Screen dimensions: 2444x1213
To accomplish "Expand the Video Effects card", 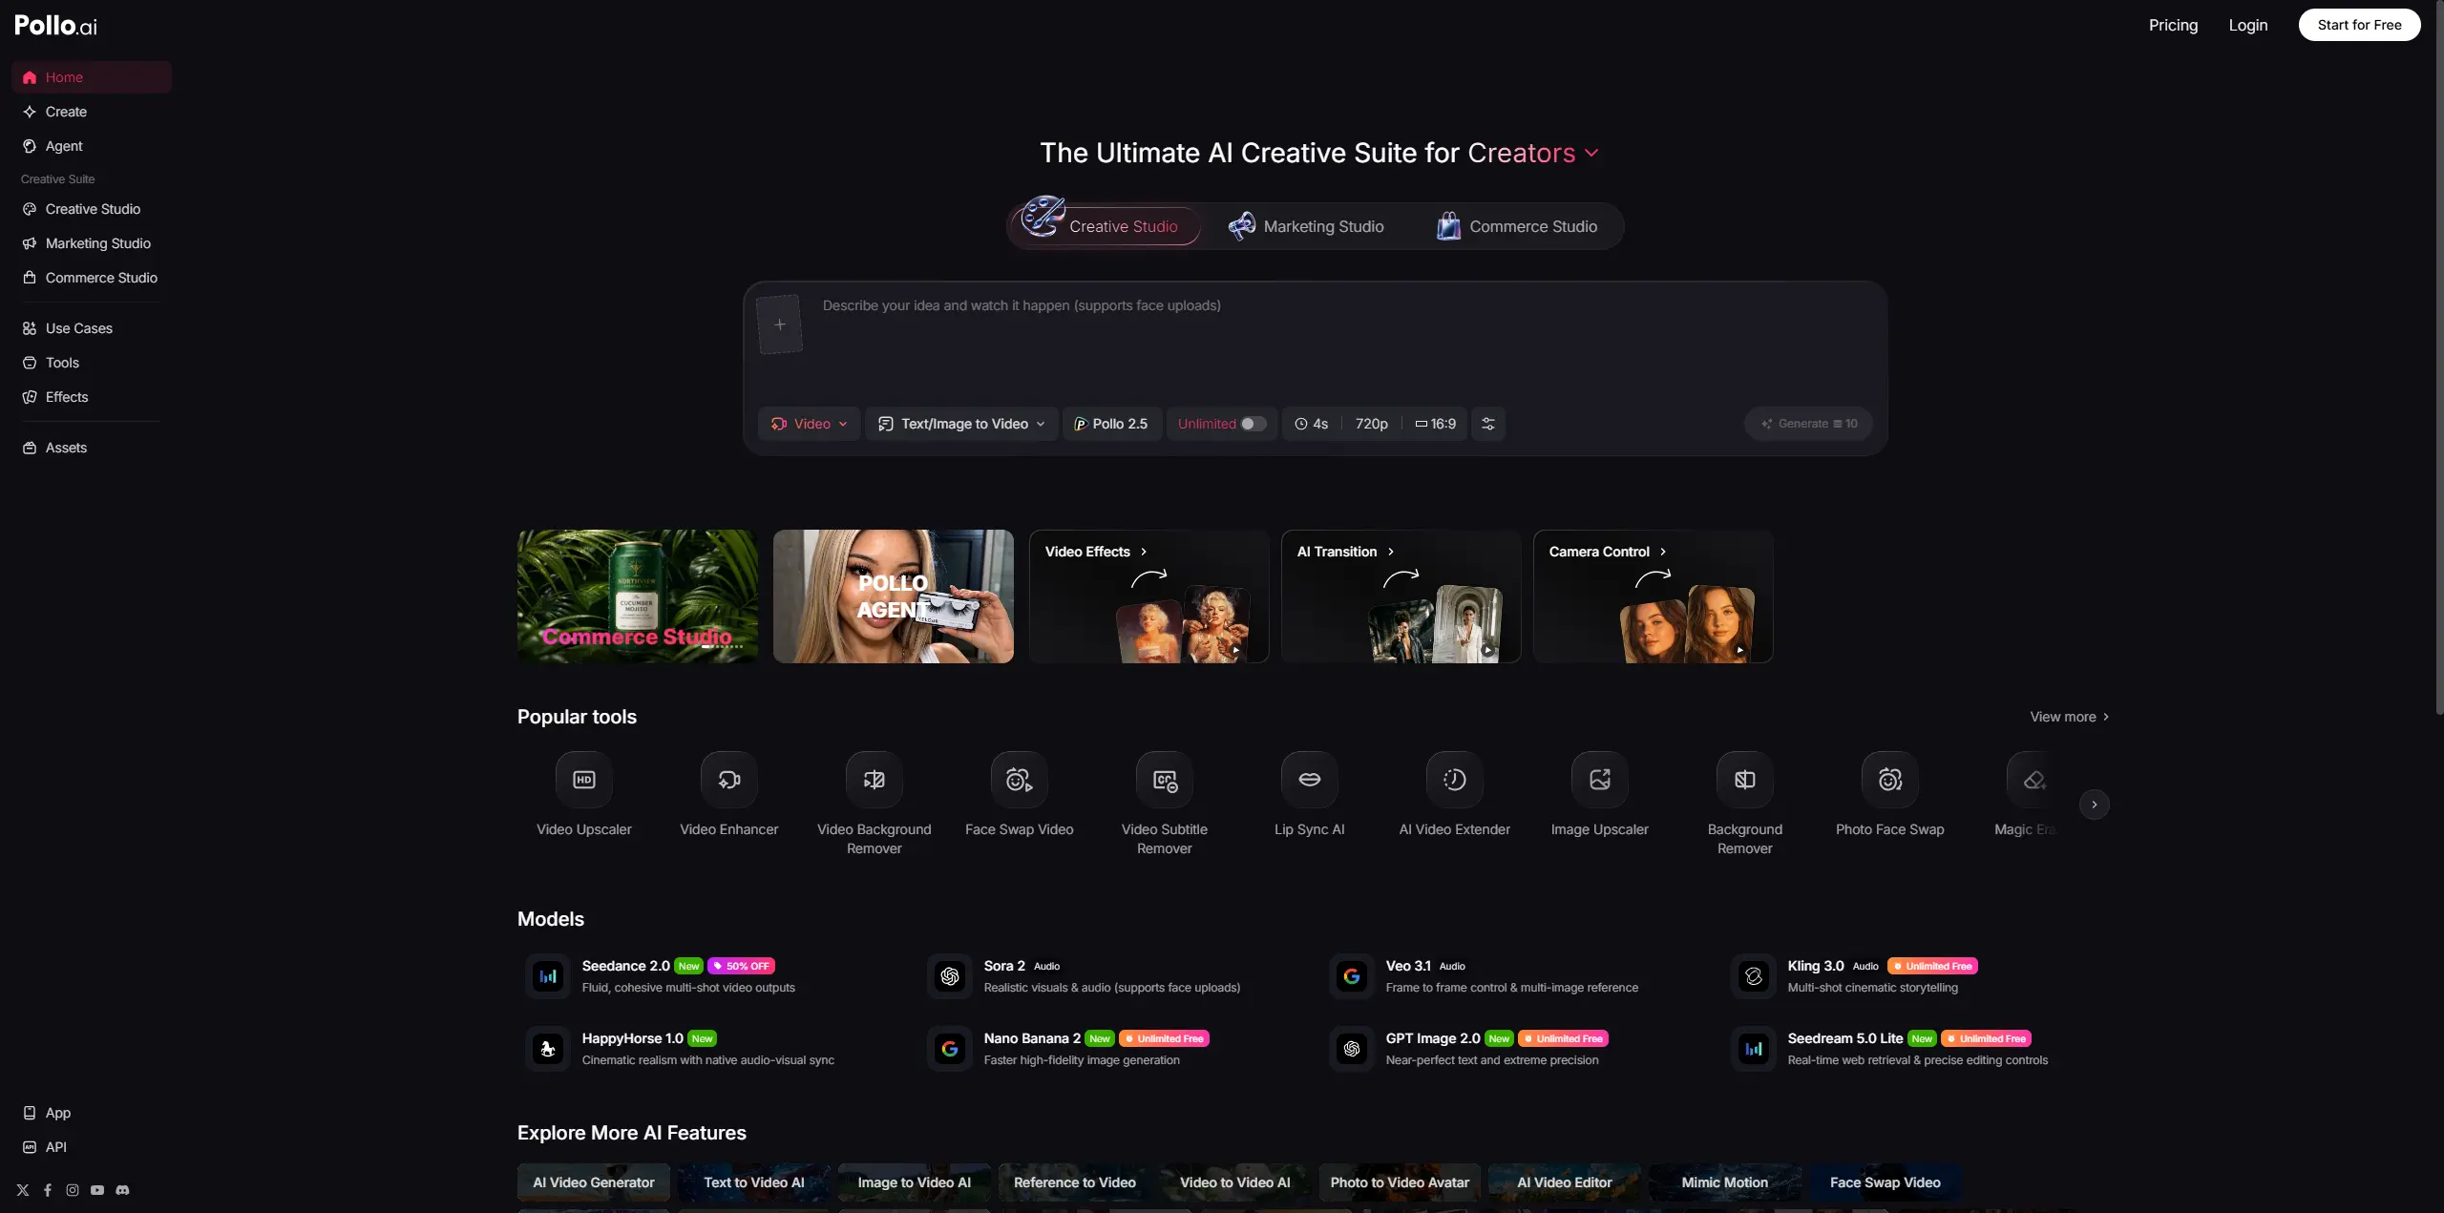I will 1149,596.
